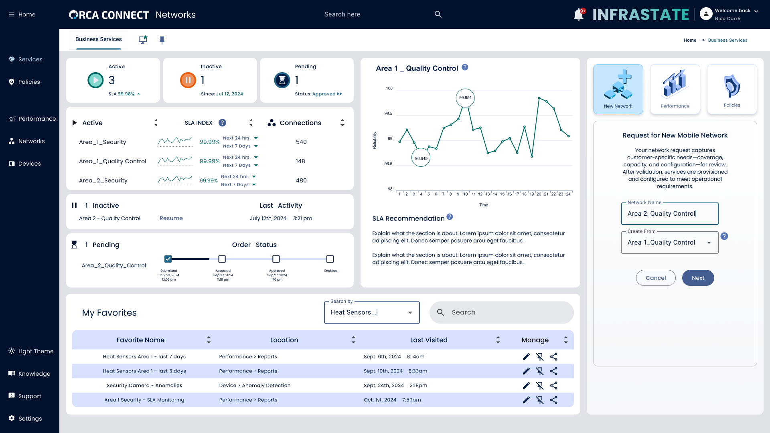The height and width of the screenshot is (433, 770).
Task: Toggle the Submitted order status checkbox
Action: click(x=168, y=259)
